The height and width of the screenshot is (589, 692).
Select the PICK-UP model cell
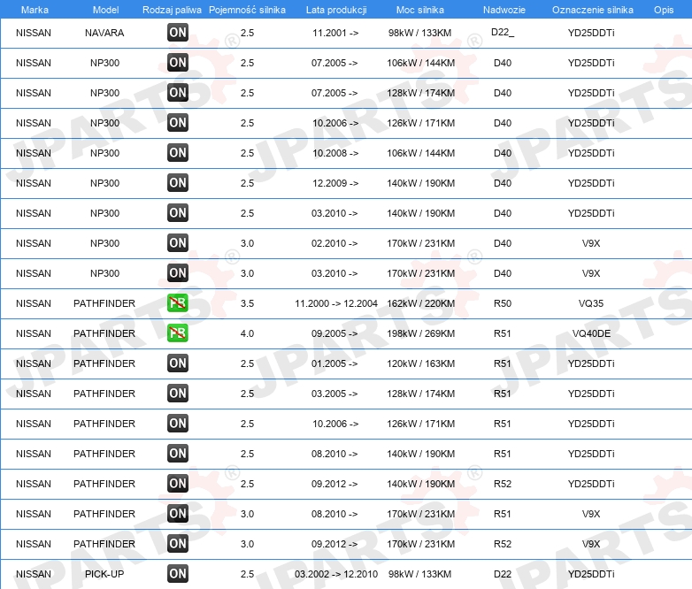pos(104,574)
